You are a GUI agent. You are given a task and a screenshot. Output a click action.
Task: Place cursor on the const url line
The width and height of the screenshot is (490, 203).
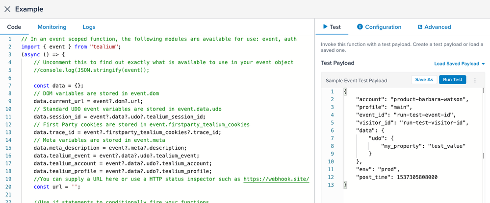coord(56,187)
